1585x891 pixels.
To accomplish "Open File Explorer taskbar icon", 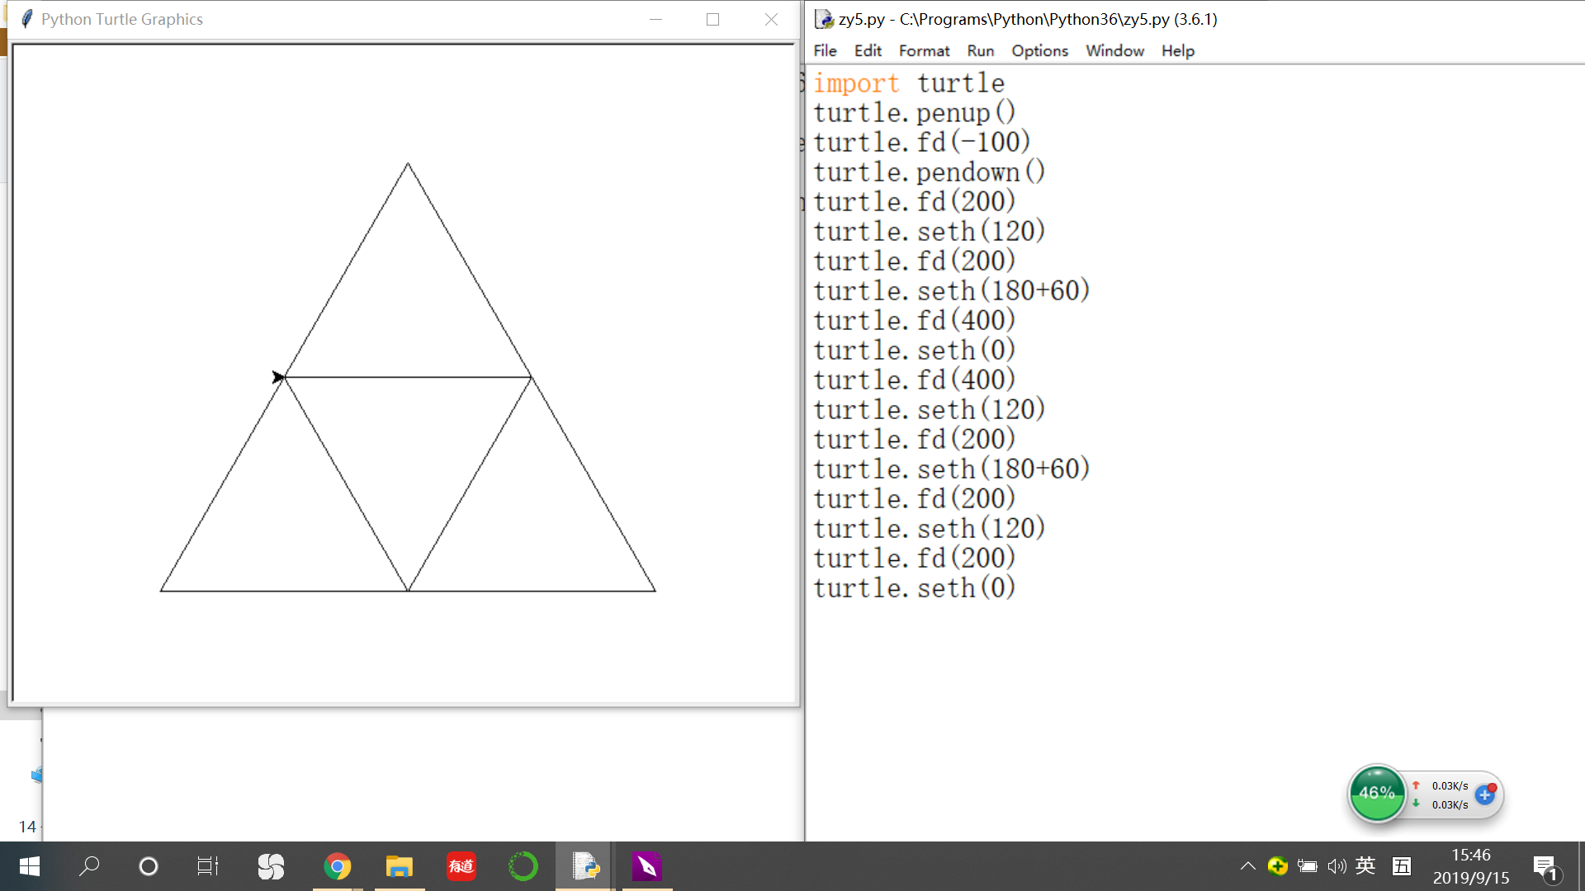I will coord(399,866).
